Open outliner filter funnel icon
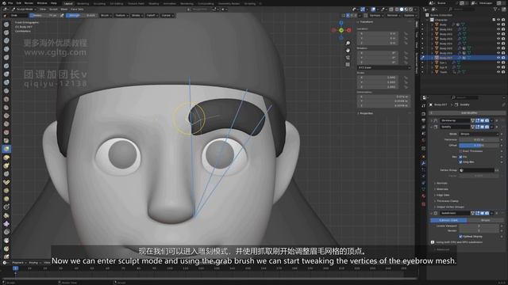 point(495,9)
